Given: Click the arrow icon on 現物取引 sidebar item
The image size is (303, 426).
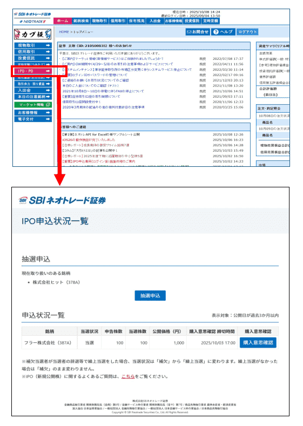Looking at the screenshot, I should click(48, 45).
